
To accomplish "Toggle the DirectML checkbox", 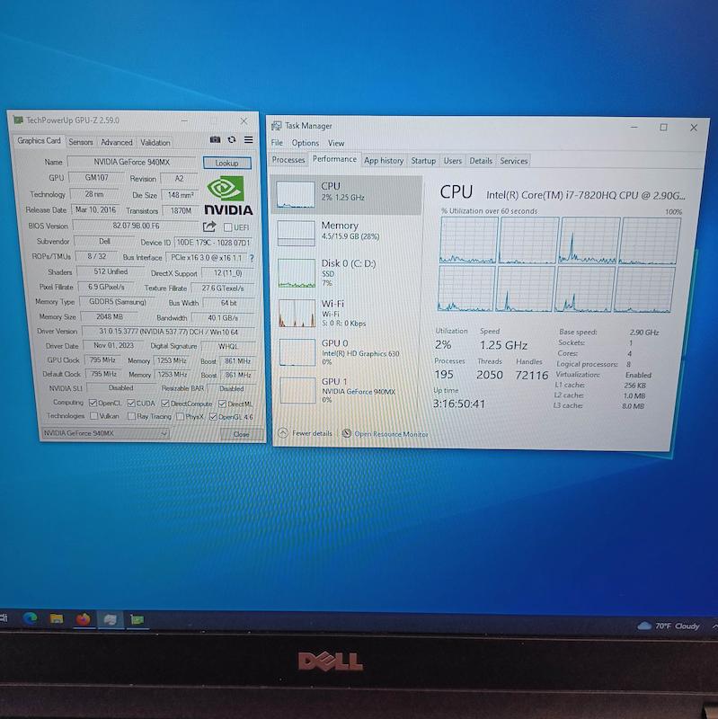I will click(222, 404).
